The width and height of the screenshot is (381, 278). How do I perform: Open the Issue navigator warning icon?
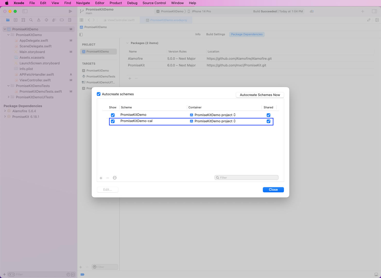click(x=39, y=20)
